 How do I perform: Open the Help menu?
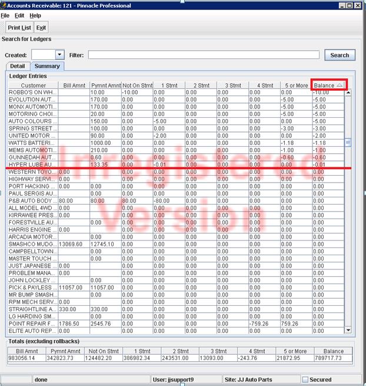tap(35, 15)
